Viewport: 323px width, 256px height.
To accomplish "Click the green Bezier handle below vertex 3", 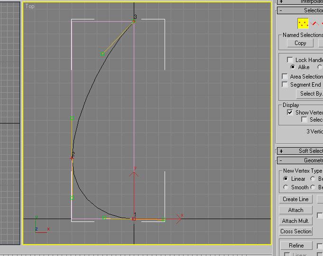I will [x=102, y=54].
